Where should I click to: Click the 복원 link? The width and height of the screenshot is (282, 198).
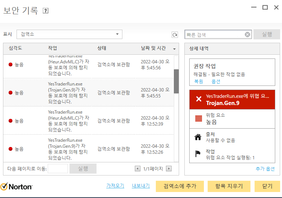[x=198, y=81]
